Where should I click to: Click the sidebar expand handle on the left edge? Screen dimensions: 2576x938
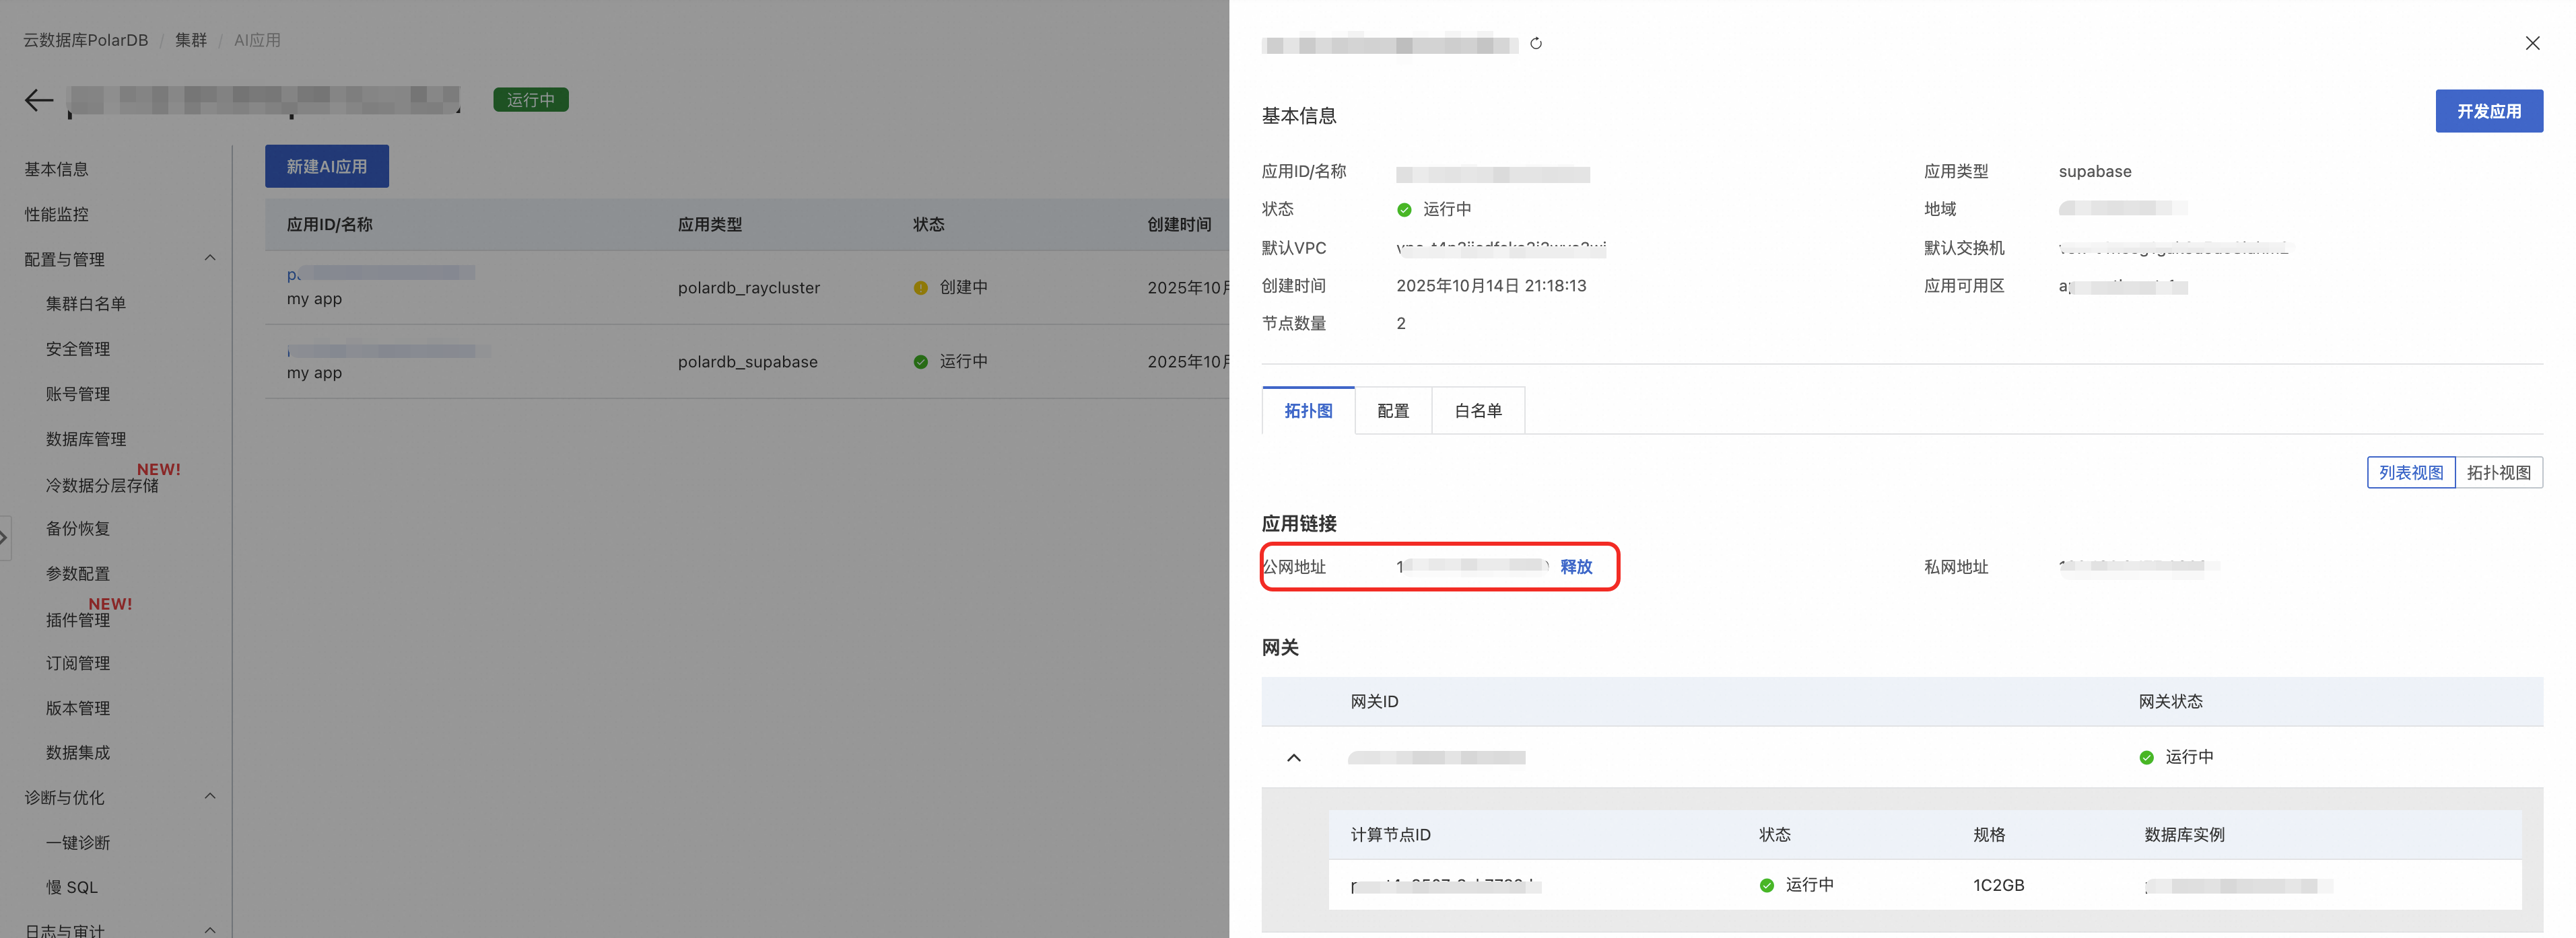[4, 538]
